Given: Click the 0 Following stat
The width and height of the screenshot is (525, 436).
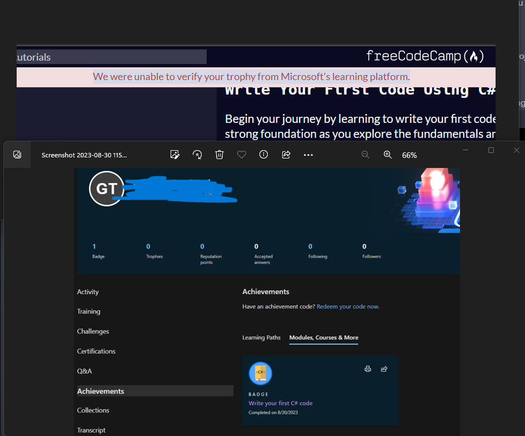Looking at the screenshot, I should tap(318, 251).
